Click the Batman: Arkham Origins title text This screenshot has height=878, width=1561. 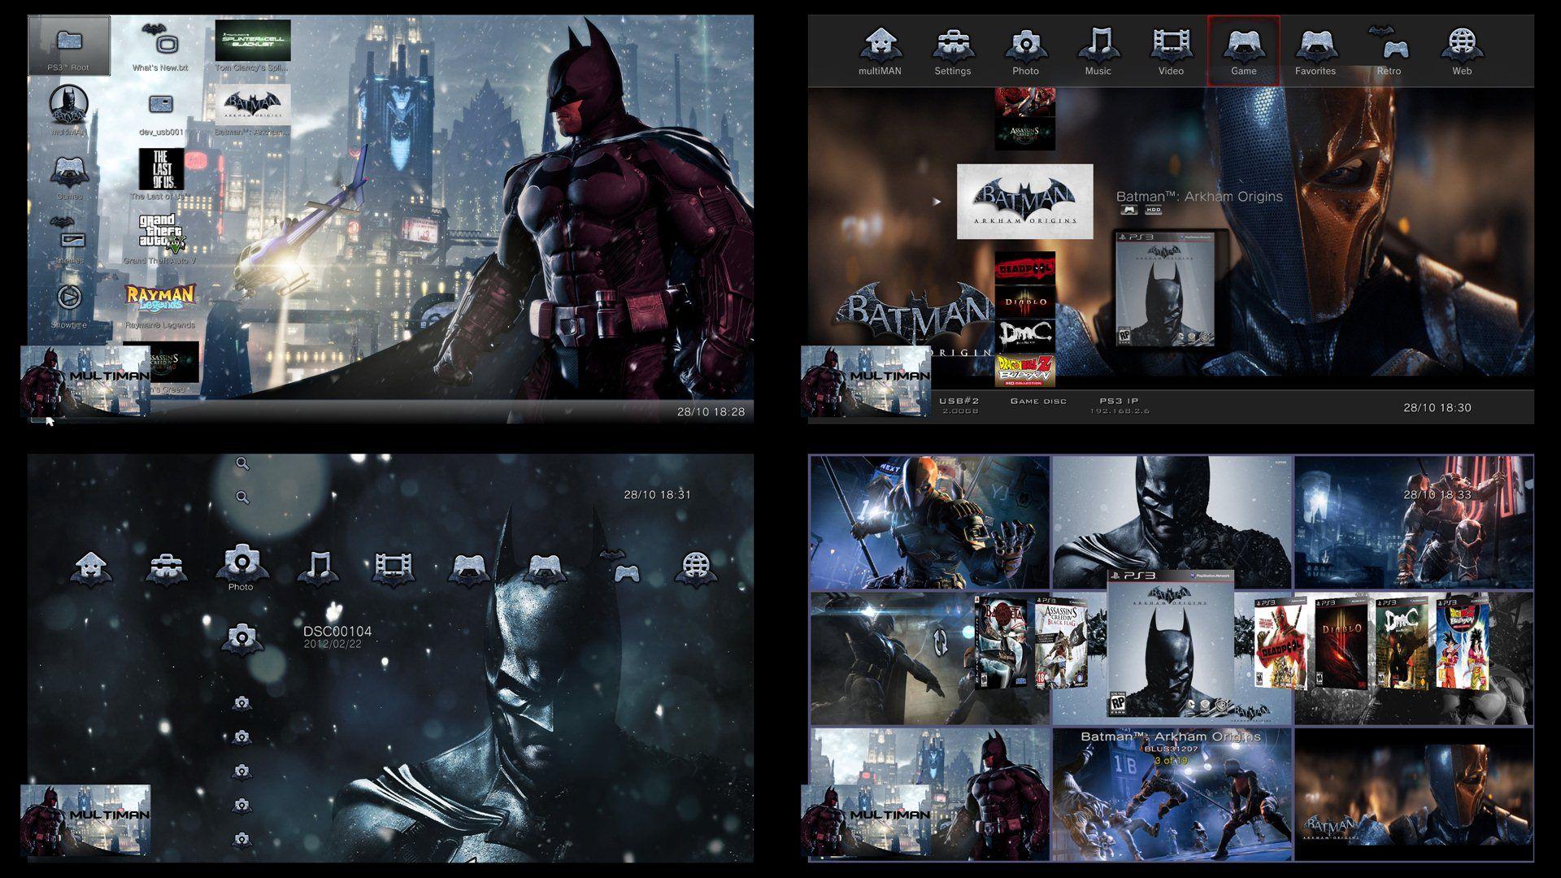[x=1198, y=197]
